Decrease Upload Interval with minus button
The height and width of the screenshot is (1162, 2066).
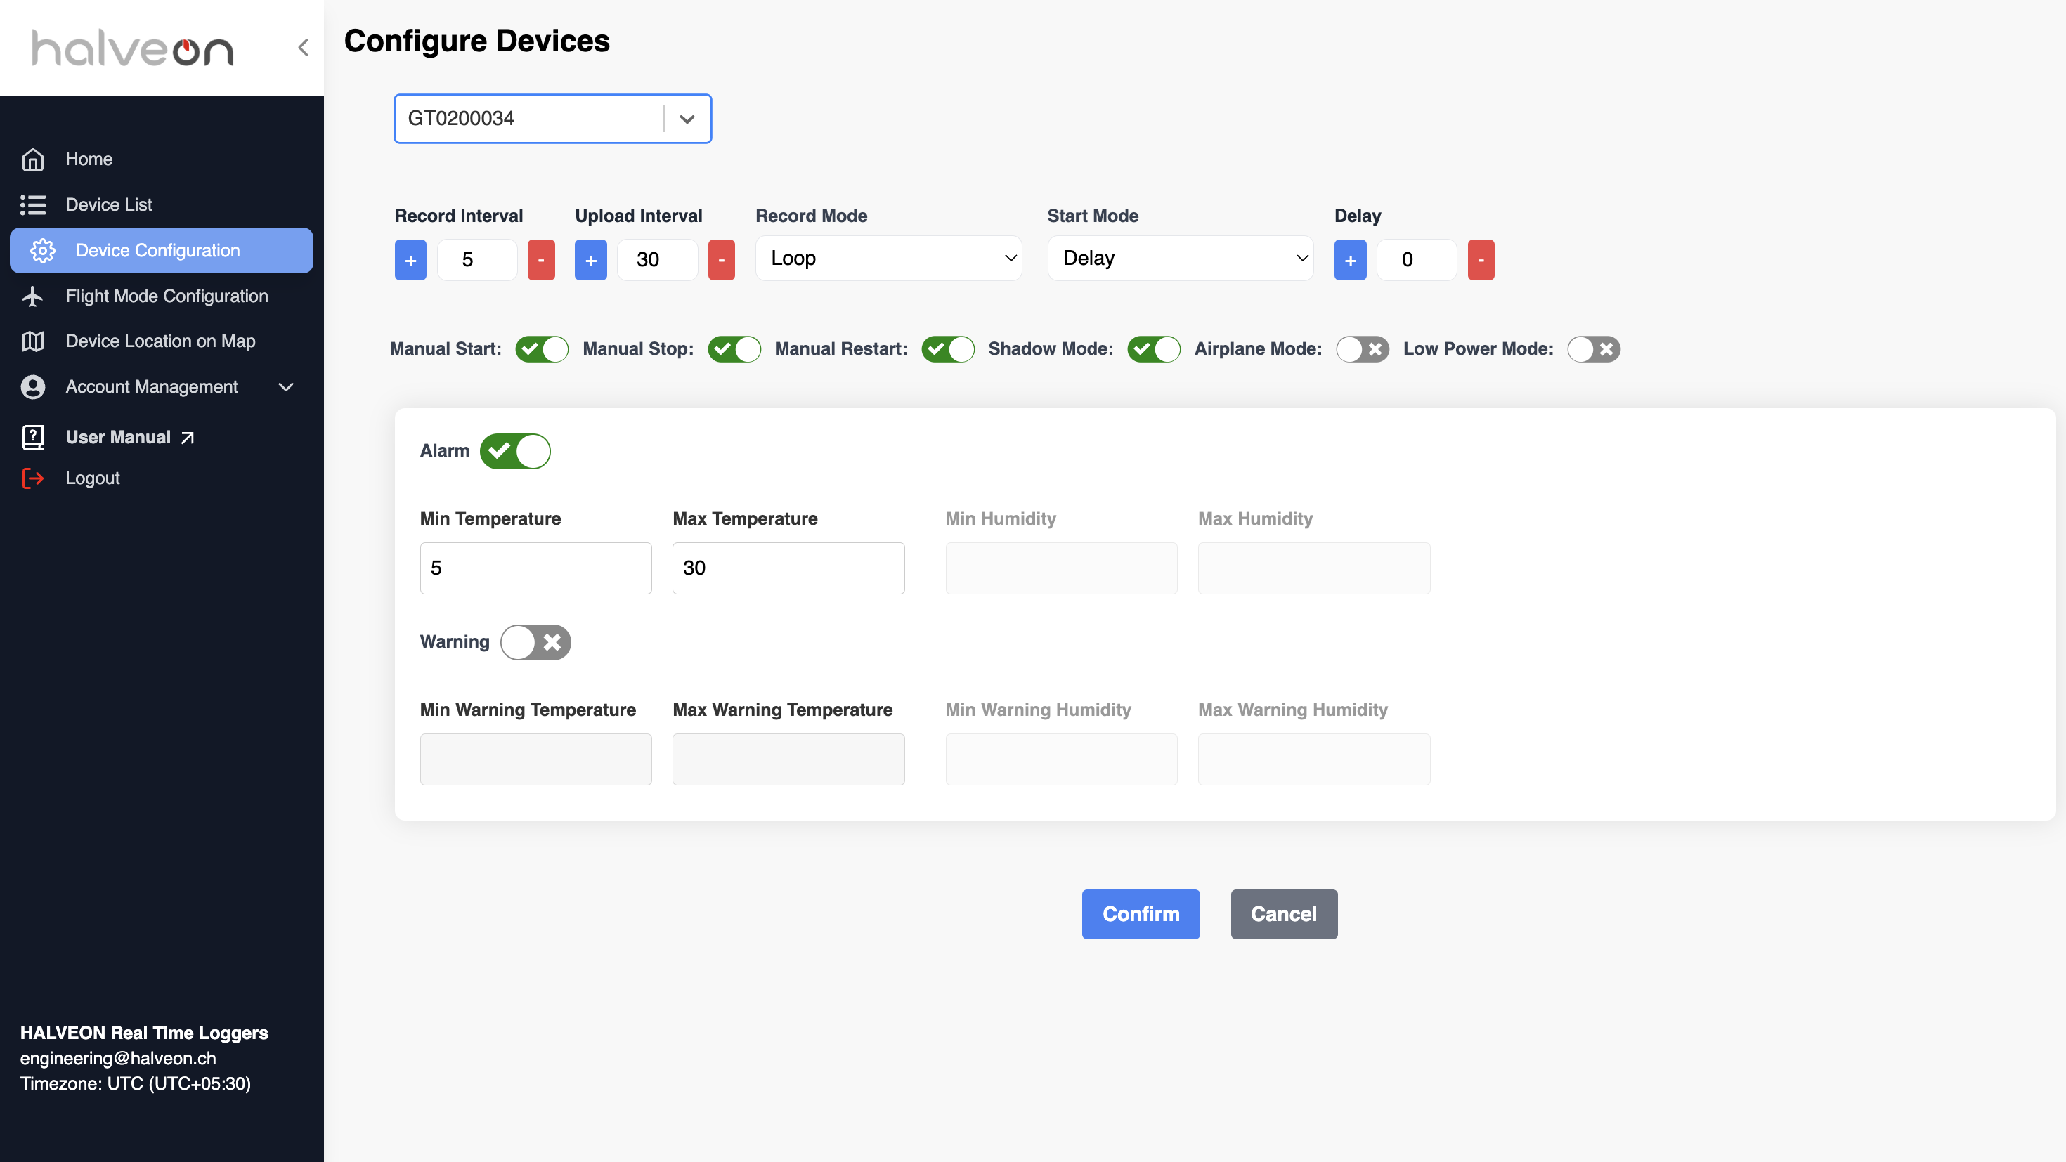pos(722,260)
